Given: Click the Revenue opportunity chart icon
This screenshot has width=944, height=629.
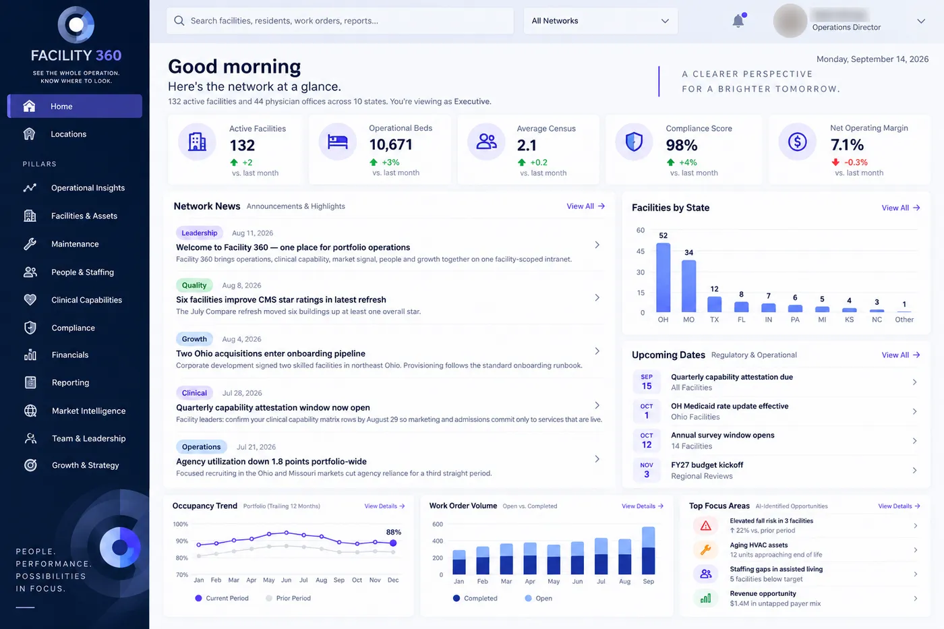Looking at the screenshot, I should 705,598.
